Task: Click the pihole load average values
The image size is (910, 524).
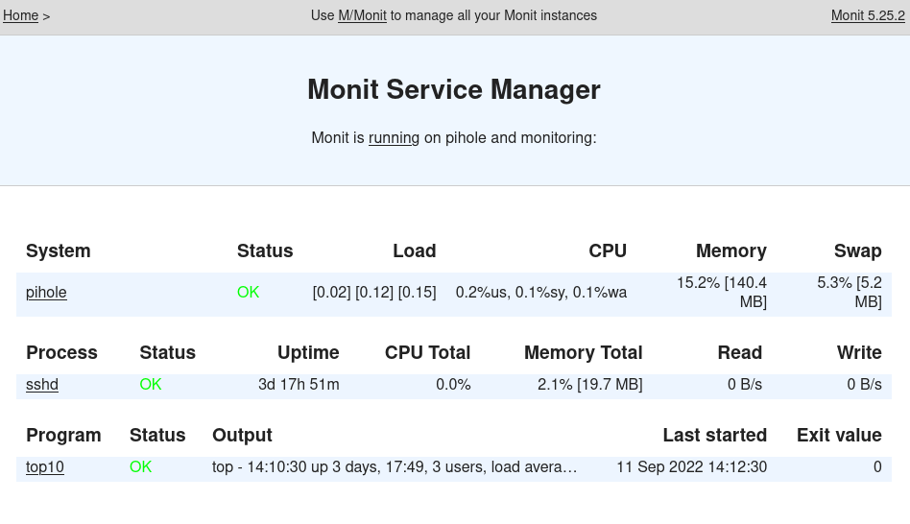Action: click(374, 293)
